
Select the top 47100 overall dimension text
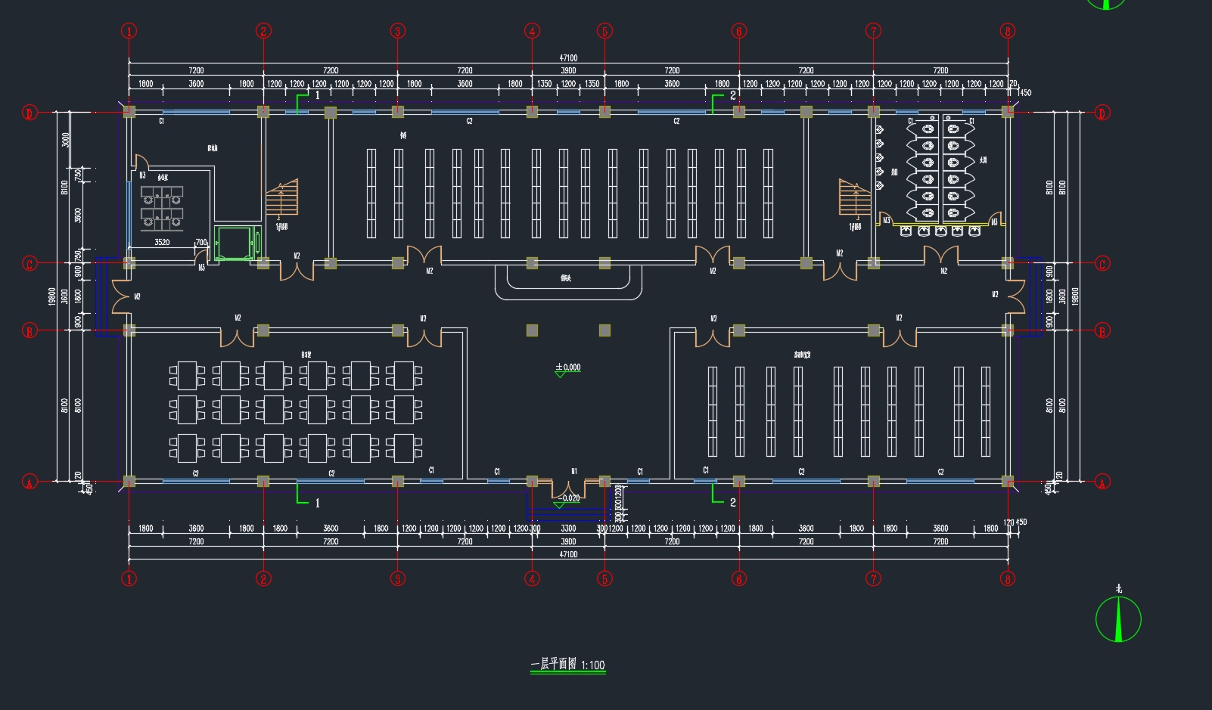568,58
